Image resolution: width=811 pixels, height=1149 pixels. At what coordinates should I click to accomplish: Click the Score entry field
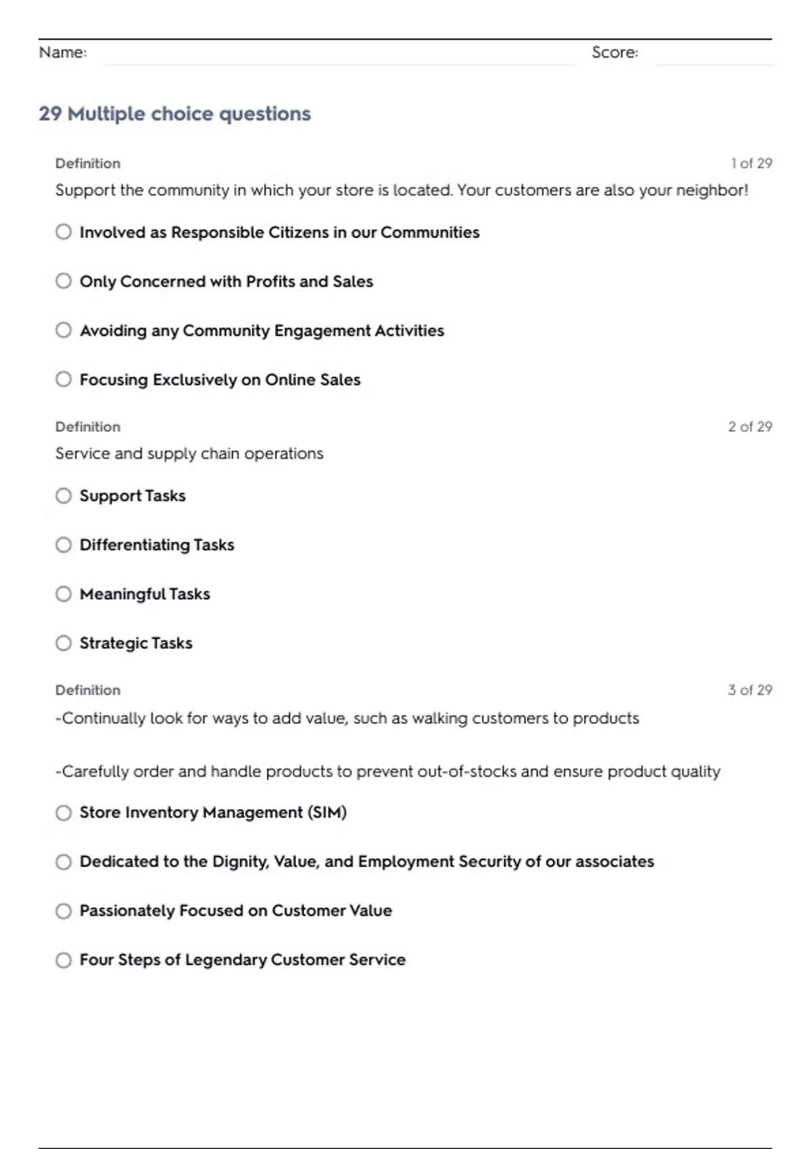click(x=713, y=54)
